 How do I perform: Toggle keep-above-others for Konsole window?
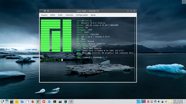pyautogui.click(x=48, y=11)
